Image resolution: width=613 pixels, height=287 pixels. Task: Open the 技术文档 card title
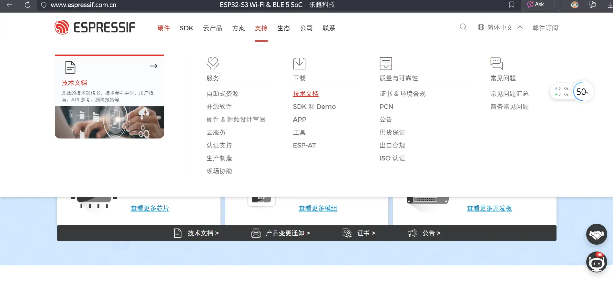tap(74, 83)
